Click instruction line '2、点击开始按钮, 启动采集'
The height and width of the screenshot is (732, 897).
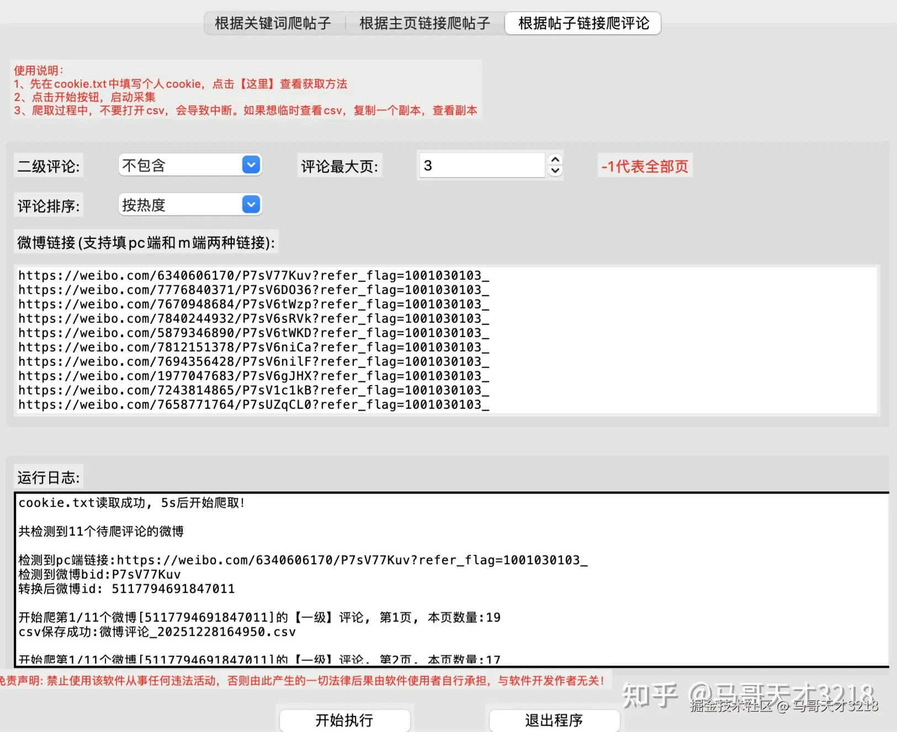point(84,97)
